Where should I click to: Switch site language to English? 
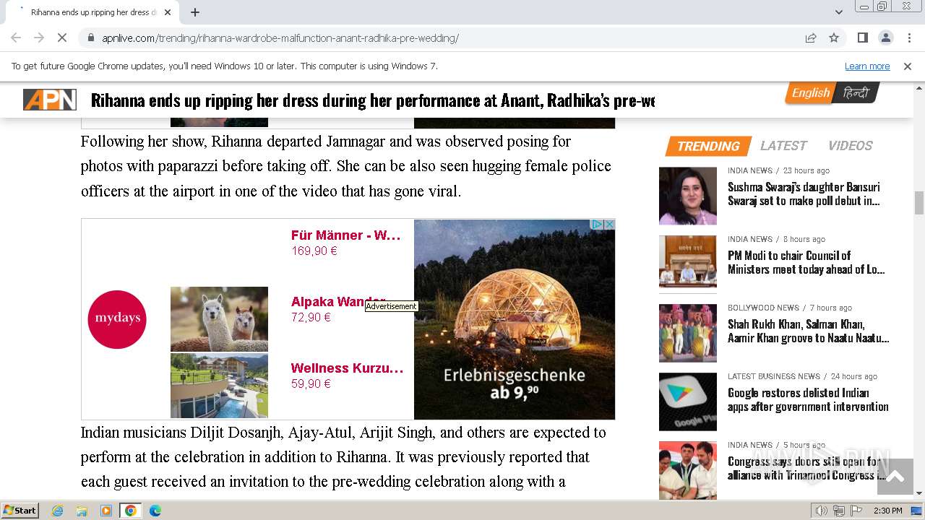click(x=810, y=92)
